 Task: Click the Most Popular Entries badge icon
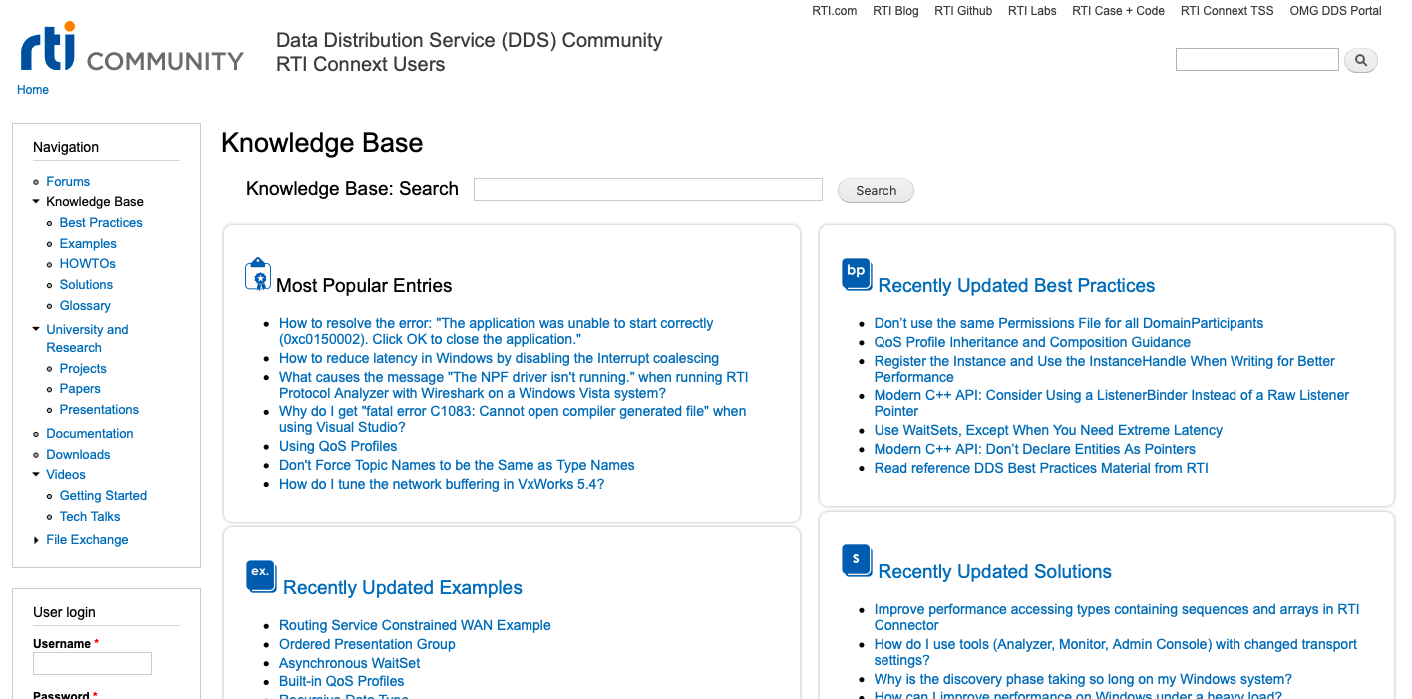(x=258, y=274)
